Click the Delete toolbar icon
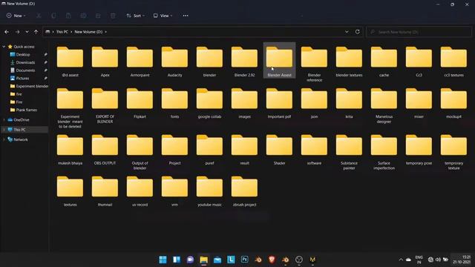 [x=113, y=16]
